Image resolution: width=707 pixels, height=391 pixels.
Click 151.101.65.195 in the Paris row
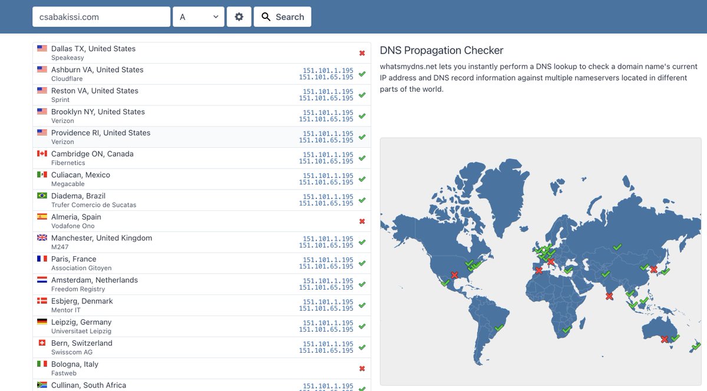[326, 267]
